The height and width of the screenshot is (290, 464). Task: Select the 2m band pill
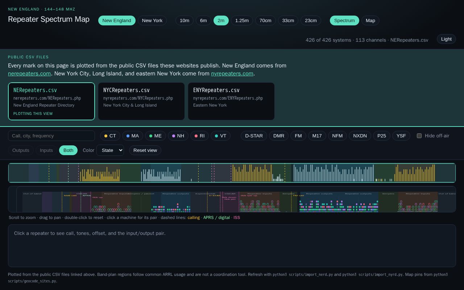point(221,20)
